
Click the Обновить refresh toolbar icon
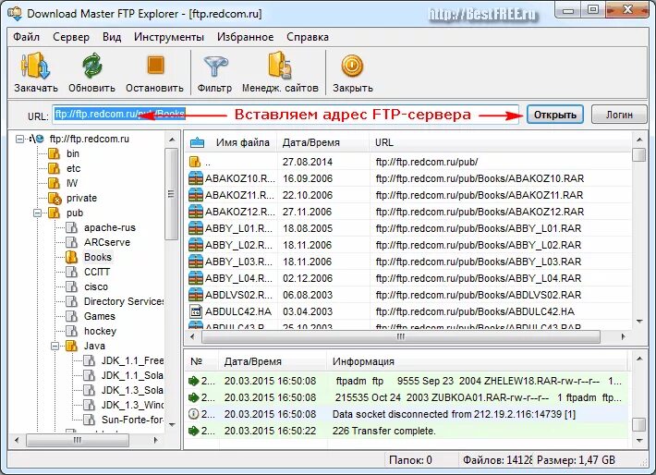pyautogui.click(x=92, y=66)
